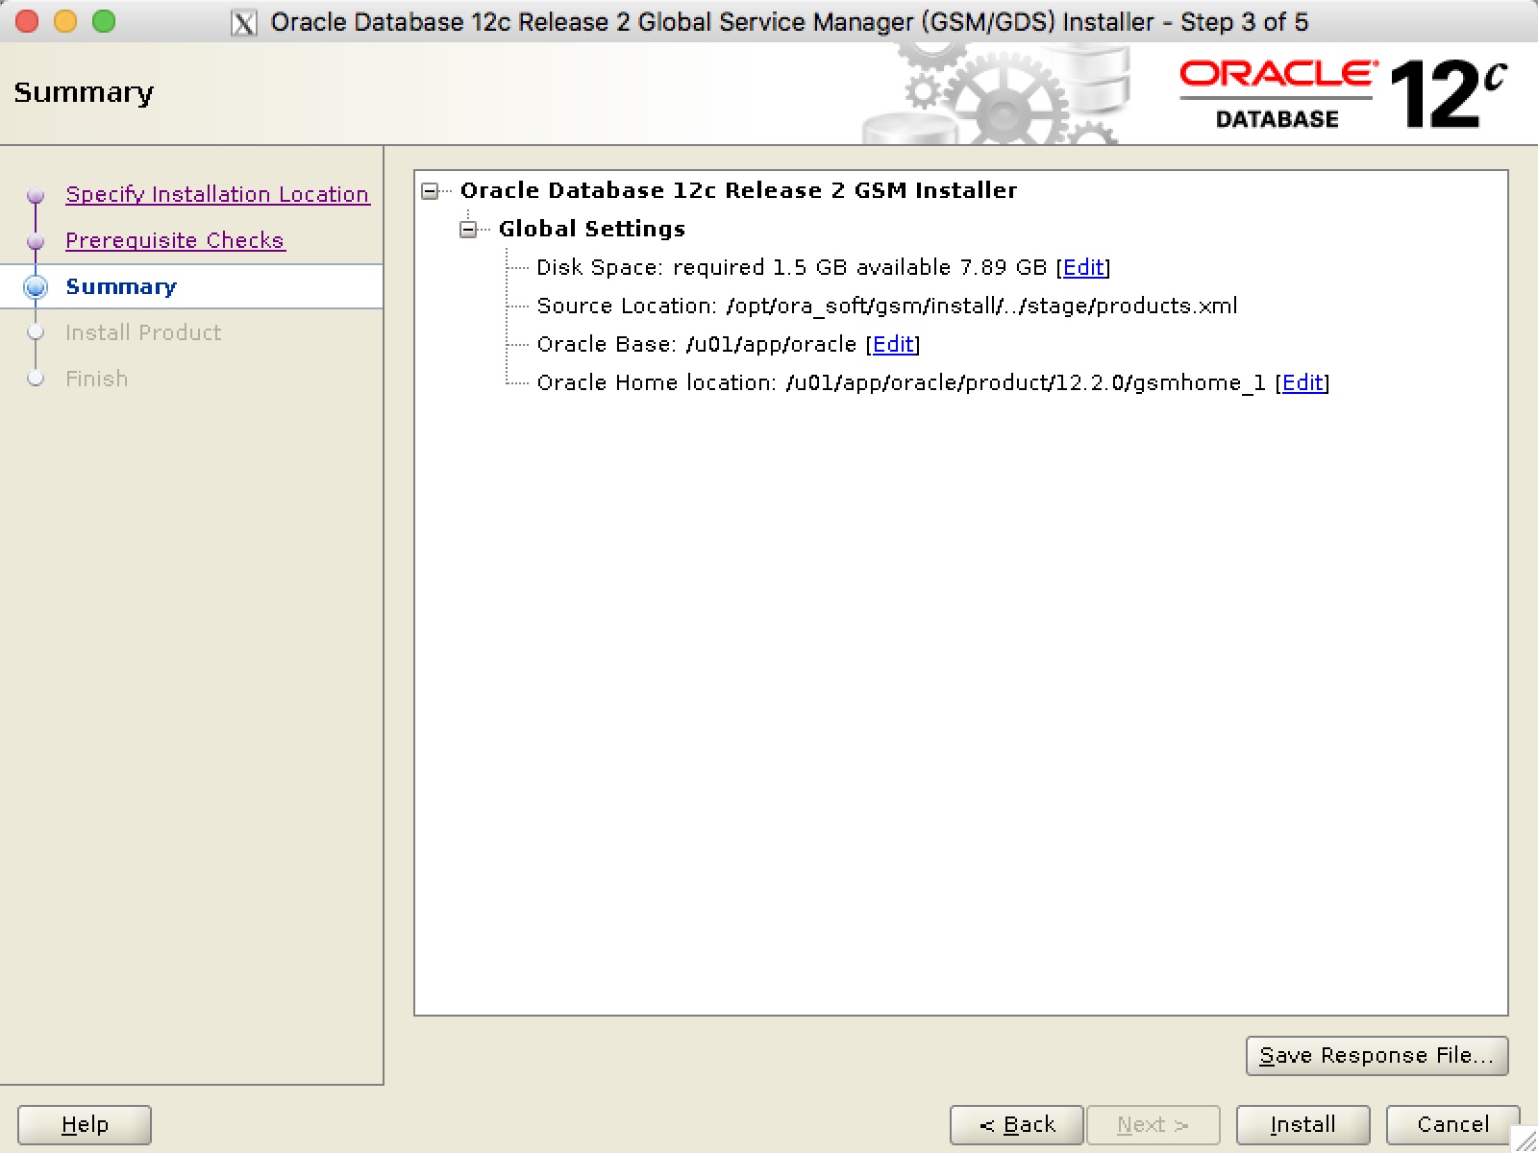Click the Summary step bullet icon
Screen dimensions: 1538x1153
[36, 286]
